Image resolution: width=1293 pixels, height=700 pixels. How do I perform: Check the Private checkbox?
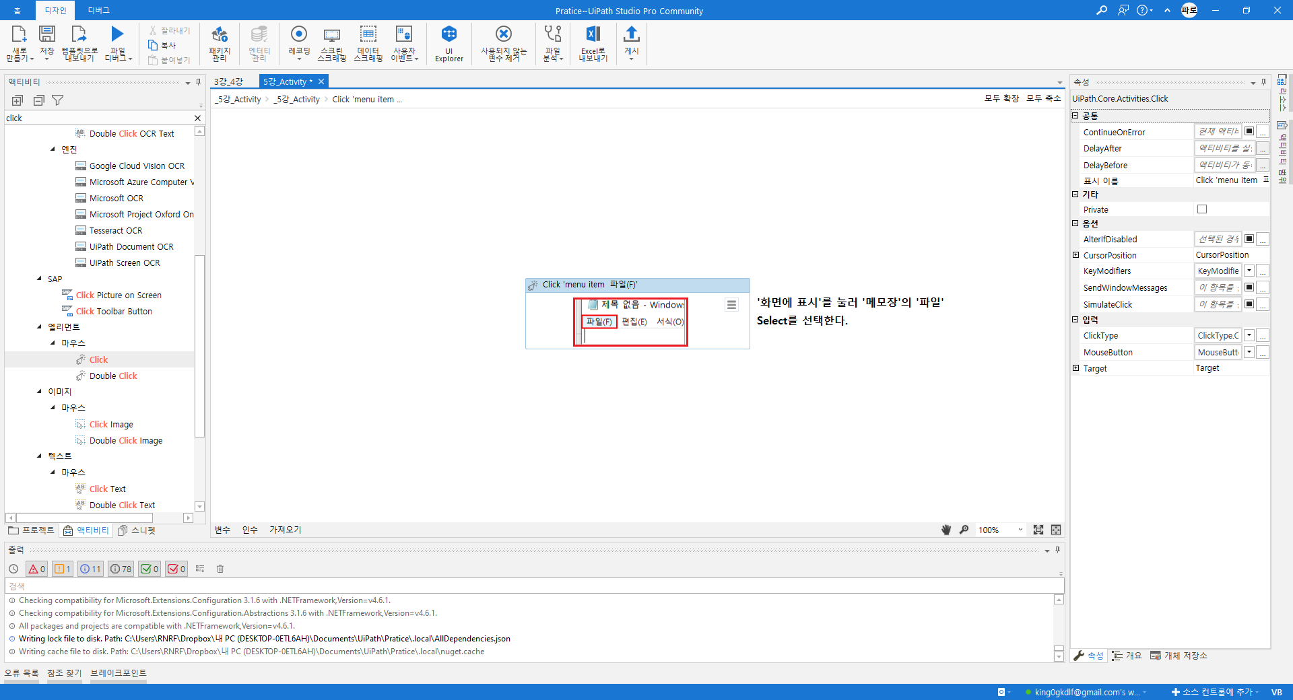[1202, 209]
